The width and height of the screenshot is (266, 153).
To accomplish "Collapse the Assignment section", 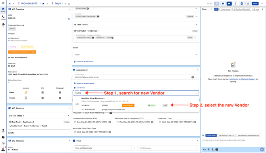I will 197,70.
